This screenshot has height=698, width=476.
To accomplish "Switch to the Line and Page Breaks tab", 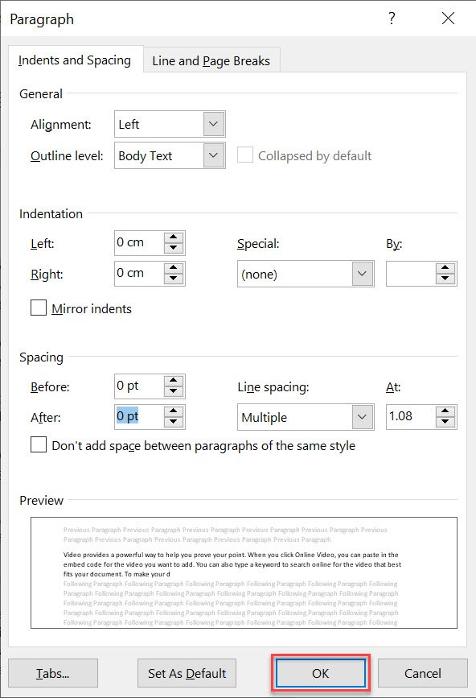I will tap(211, 60).
